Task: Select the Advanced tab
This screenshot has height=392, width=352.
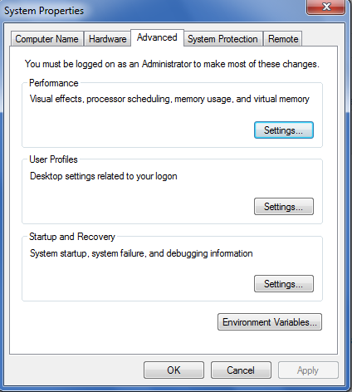Action: click(x=157, y=37)
